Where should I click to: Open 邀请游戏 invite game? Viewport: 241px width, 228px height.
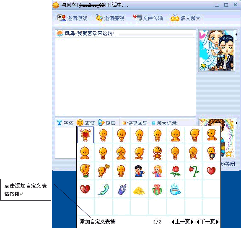click(x=72, y=18)
